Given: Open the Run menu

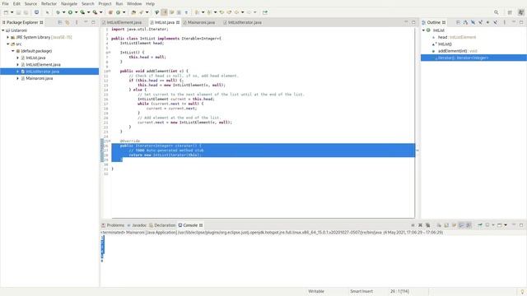Looking at the screenshot, I should tap(119, 3).
